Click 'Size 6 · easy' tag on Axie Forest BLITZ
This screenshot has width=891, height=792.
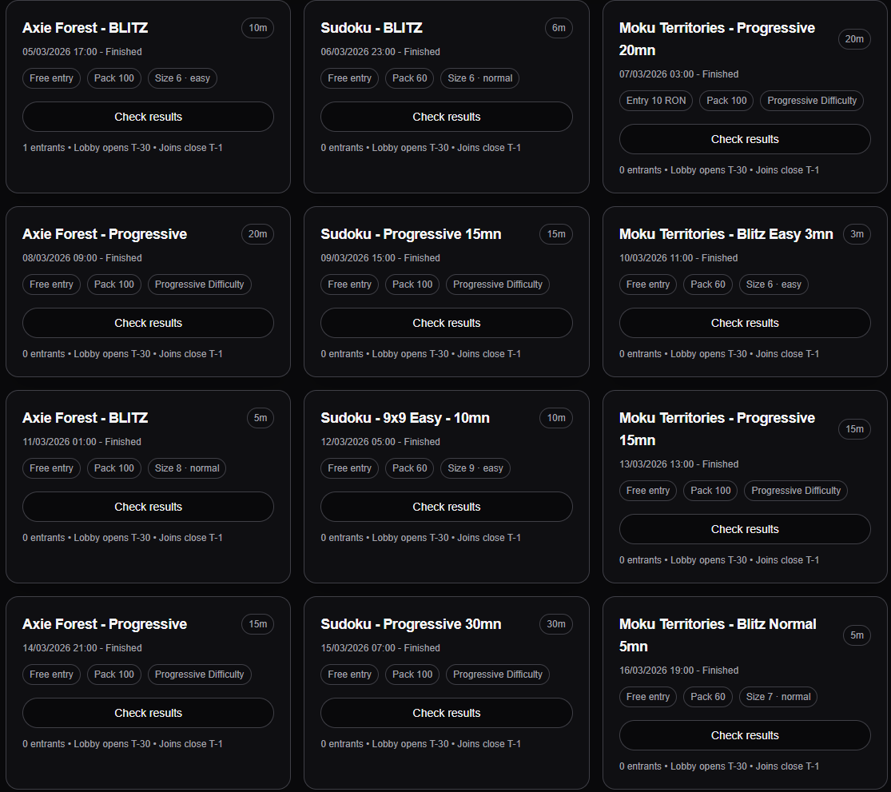(182, 78)
